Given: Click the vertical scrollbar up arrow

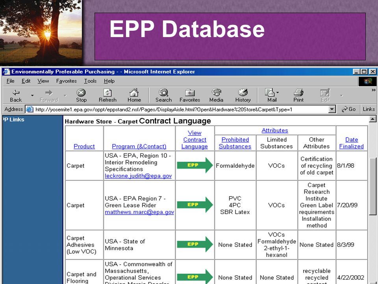Looking at the screenshot, I should [373, 119].
